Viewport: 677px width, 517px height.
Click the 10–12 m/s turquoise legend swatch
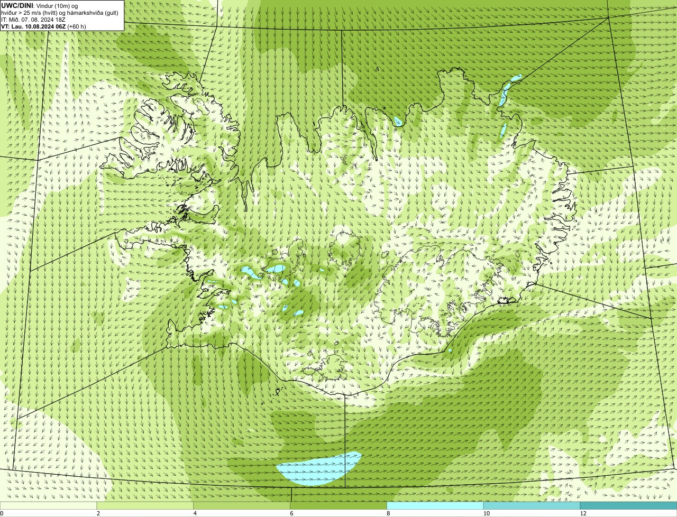(x=532, y=505)
